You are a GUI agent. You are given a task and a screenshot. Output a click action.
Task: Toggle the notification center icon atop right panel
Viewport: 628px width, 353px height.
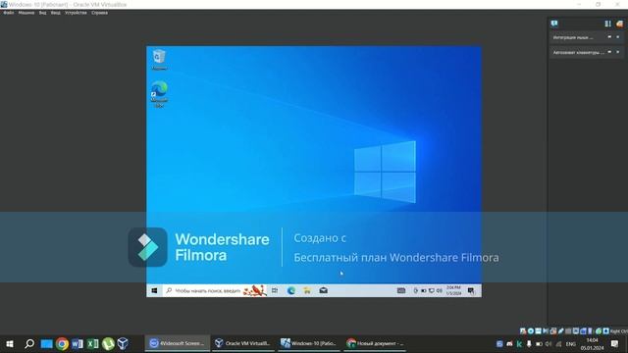pos(554,24)
